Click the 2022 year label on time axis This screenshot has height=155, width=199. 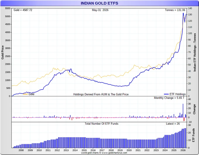click(147, 150)
